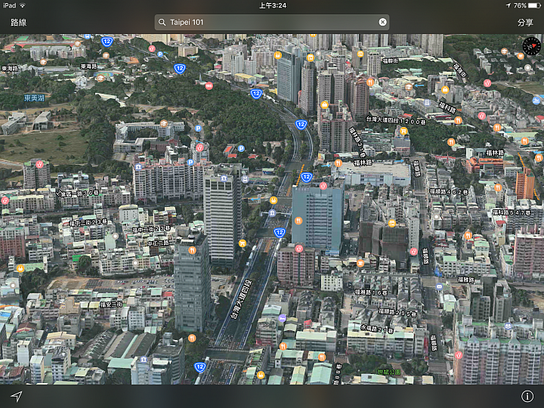Open the 路線 directions panel
This screenshot has width=544, height=408.
click(x=19, y=23)
